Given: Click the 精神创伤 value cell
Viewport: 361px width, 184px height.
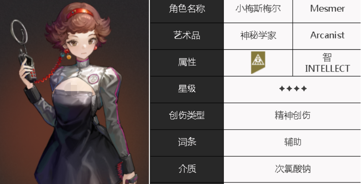Looking at the screenshot, I should click(292, 116).
